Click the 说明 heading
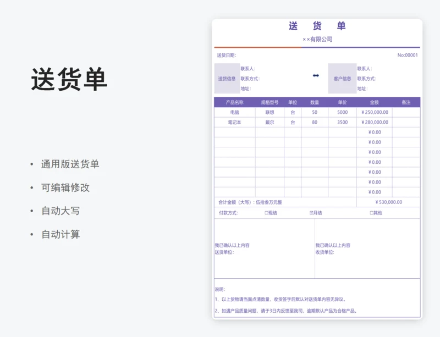Viewport: 440px width, 337px height. [221, 289]
